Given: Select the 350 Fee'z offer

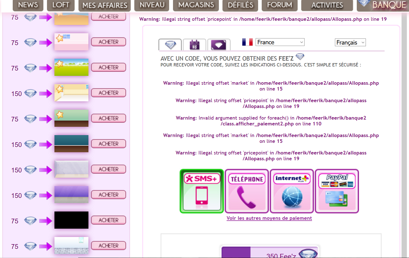Looking at the screenshot, I should (270, 252).
